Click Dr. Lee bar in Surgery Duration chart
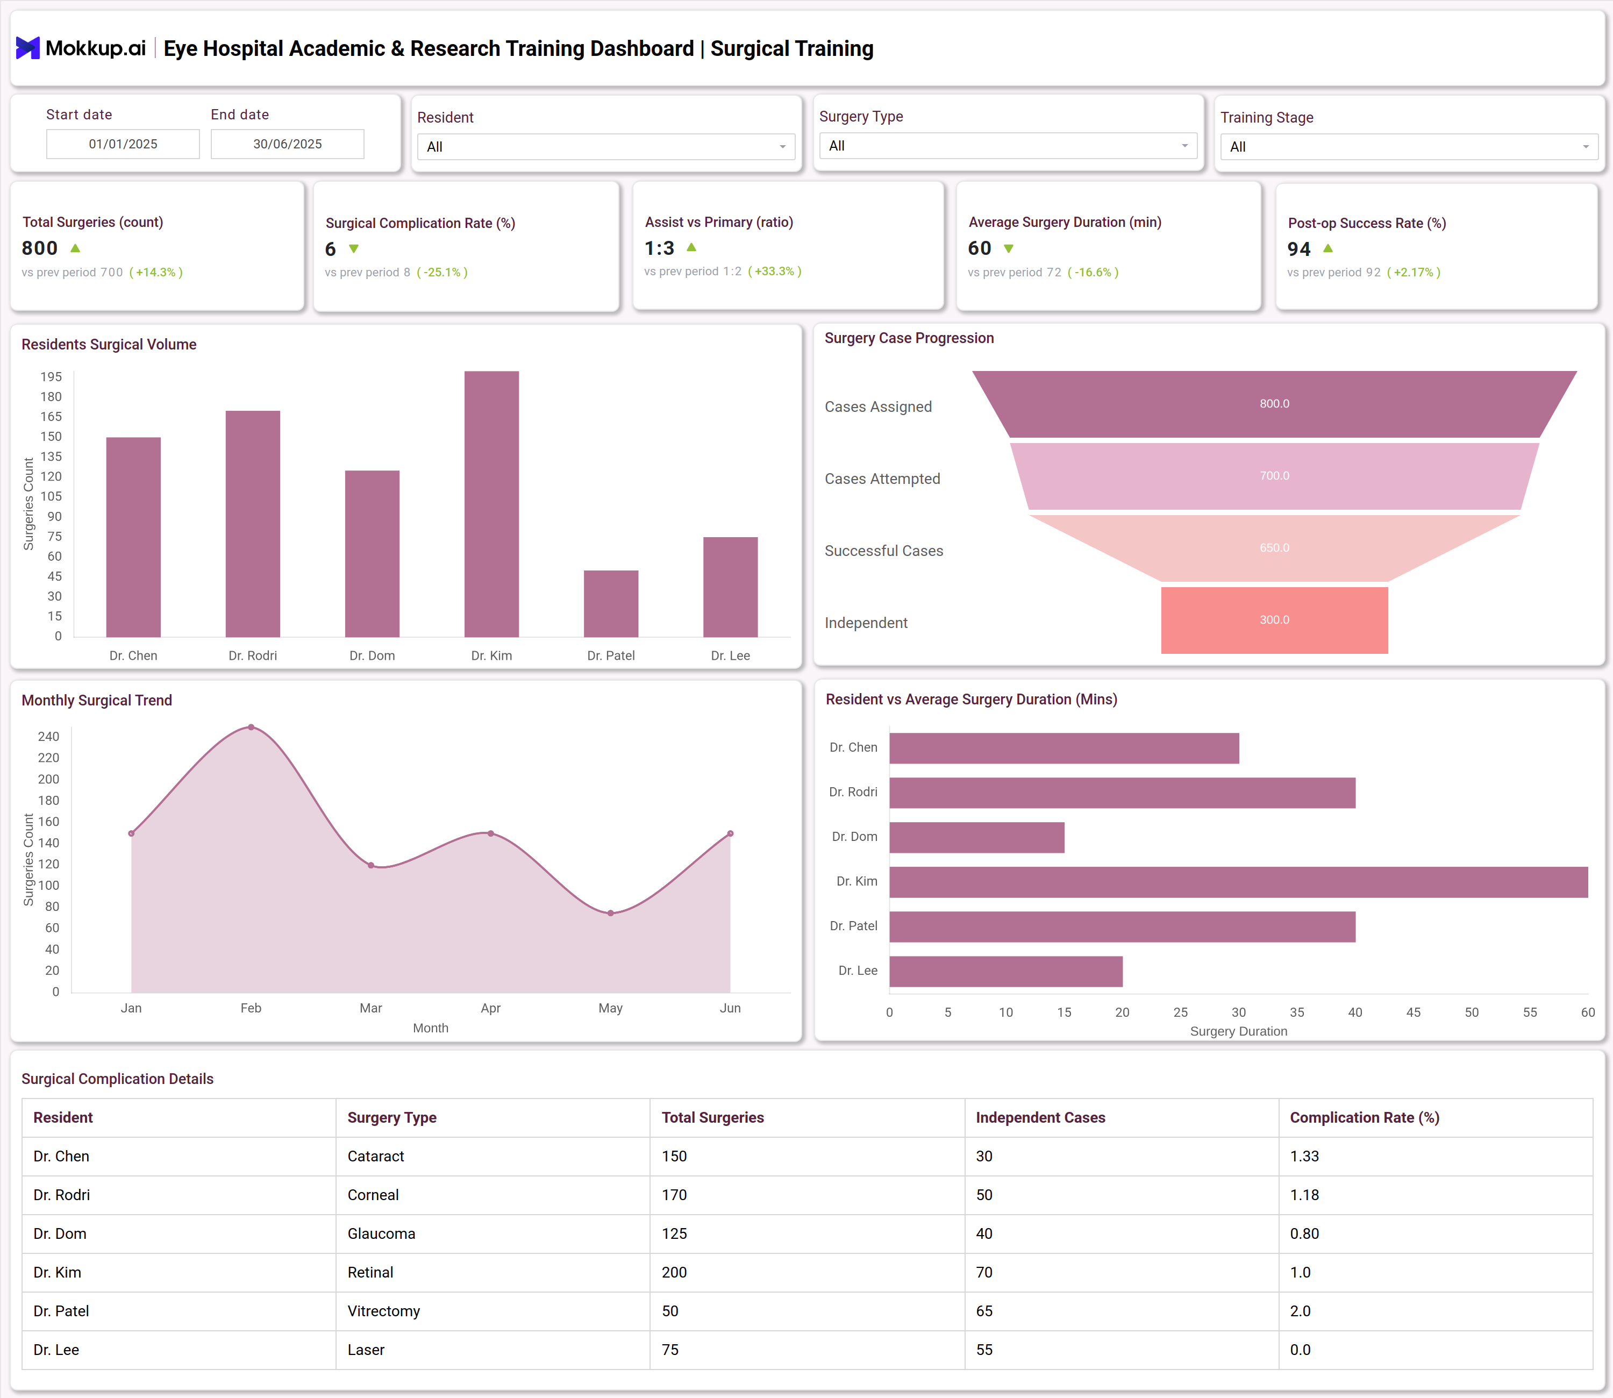This screenshot has width=1613, height=1398. 1006,971
